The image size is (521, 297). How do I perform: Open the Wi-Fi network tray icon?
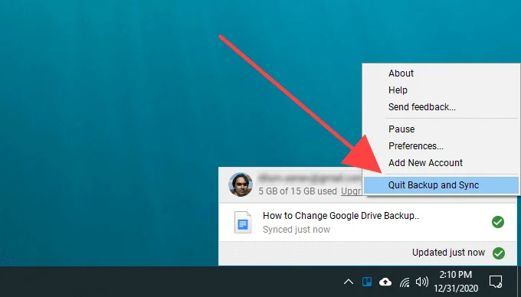[405, 282]
